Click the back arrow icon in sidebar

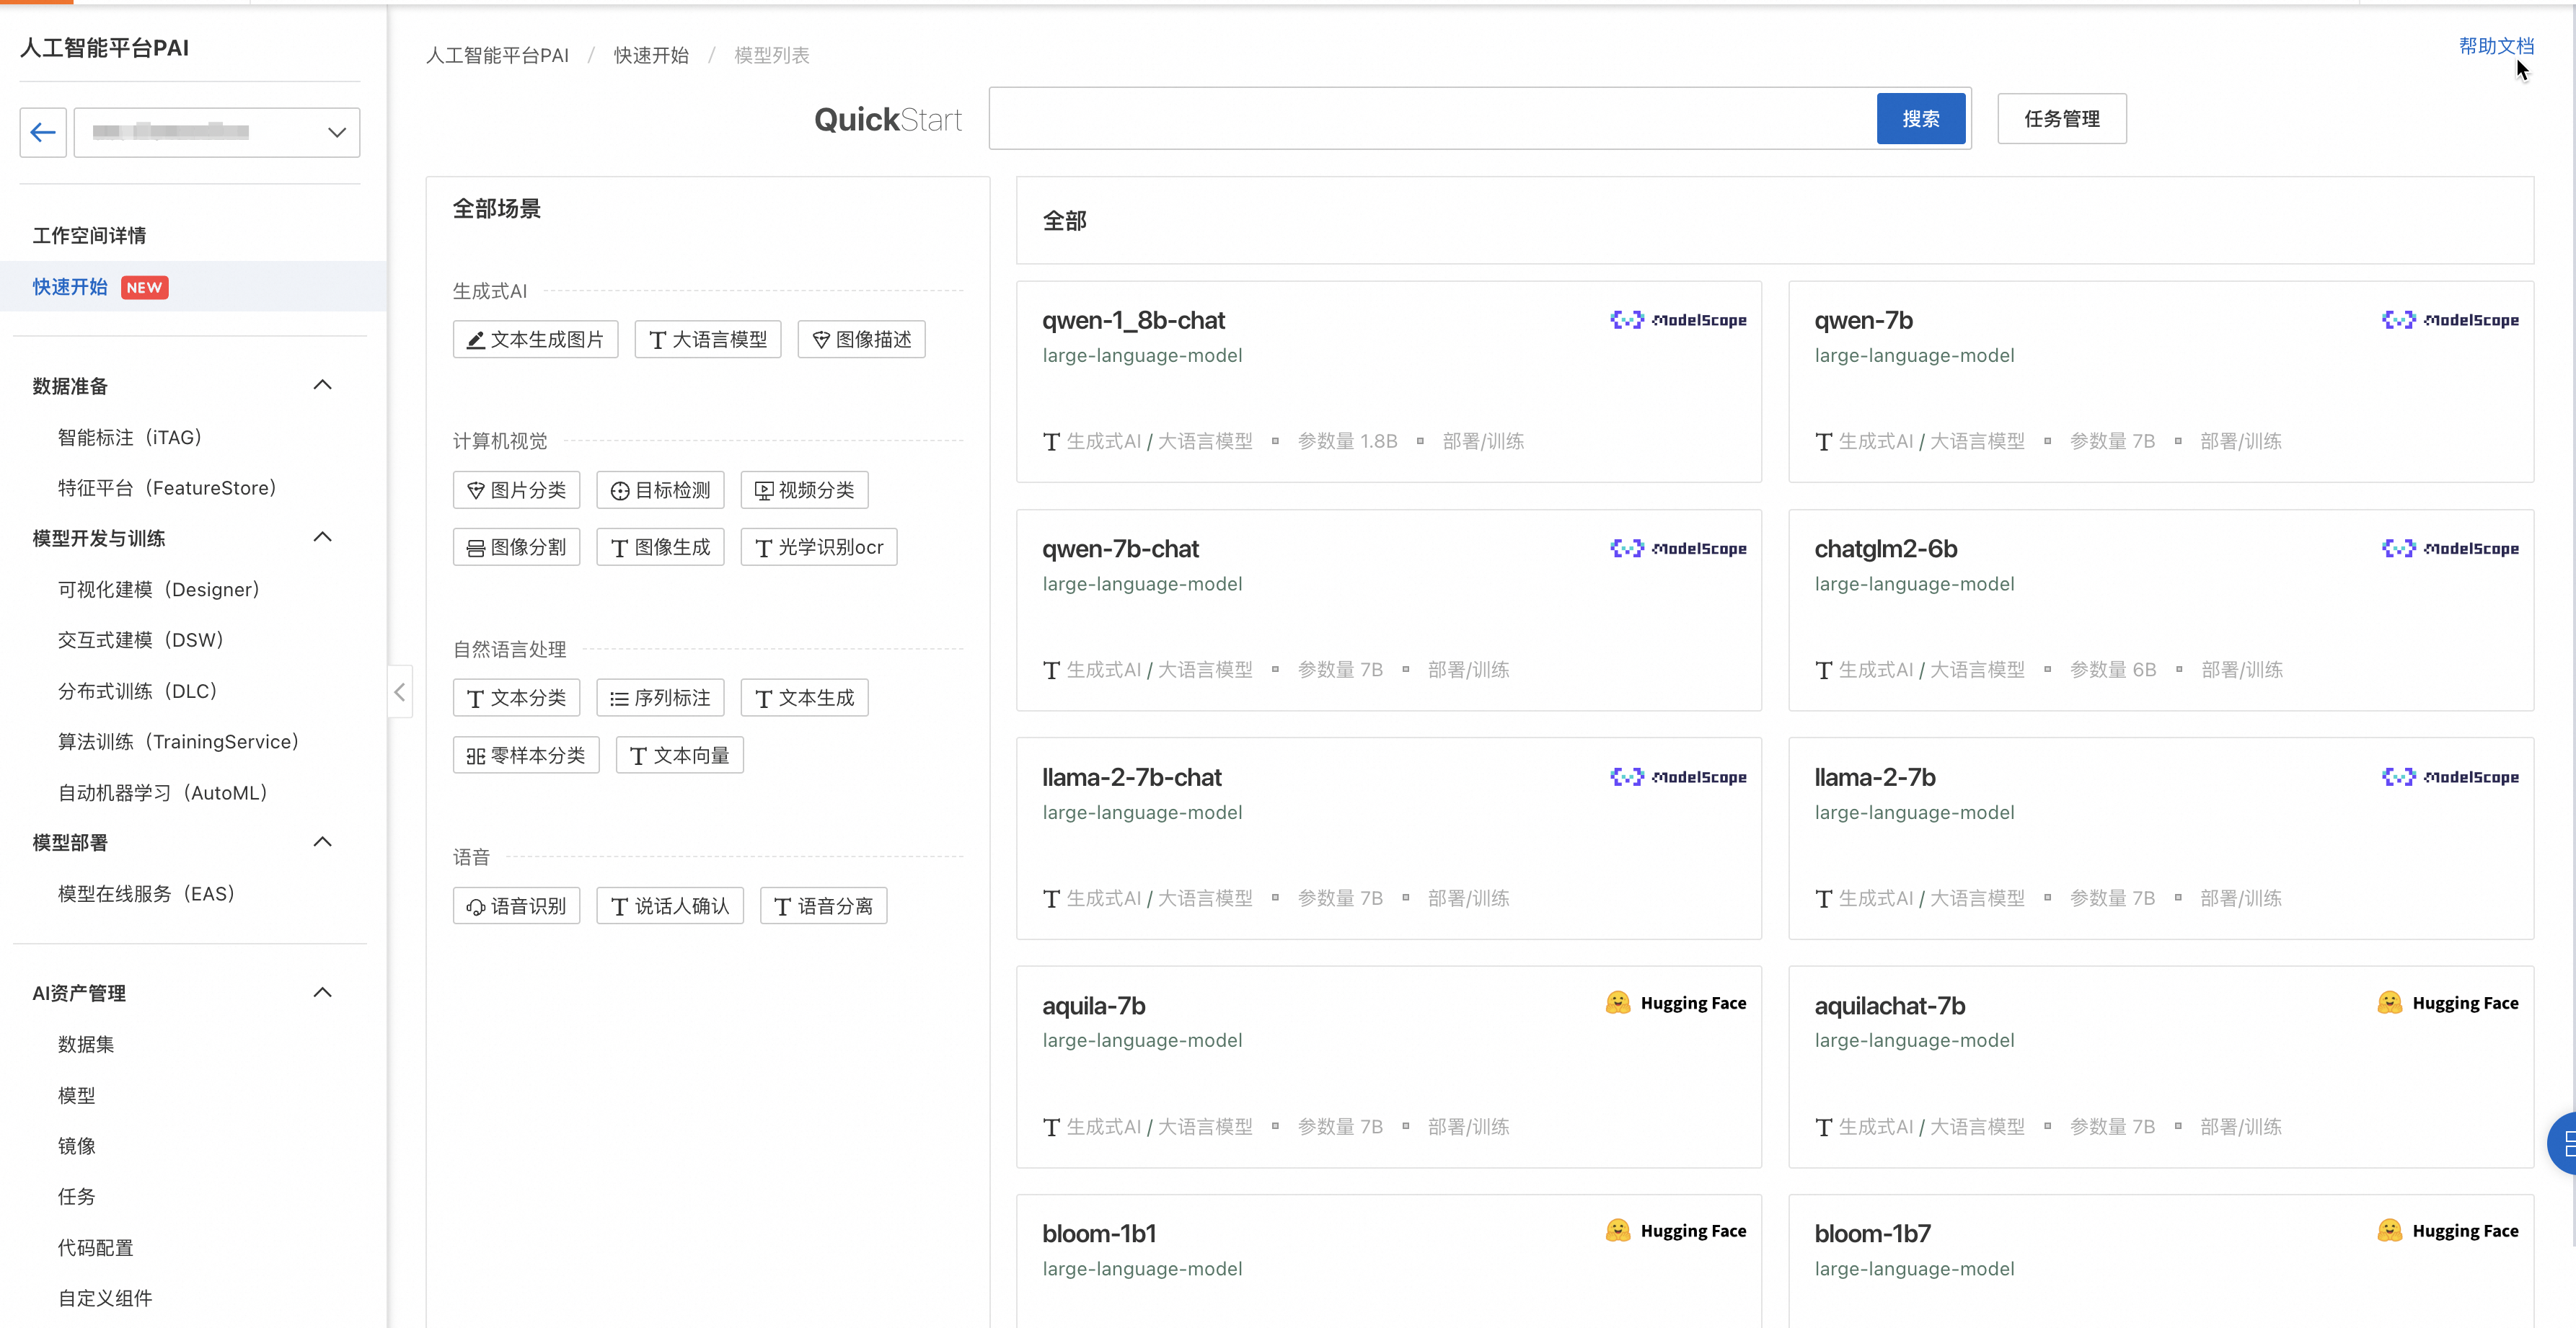[43, 132]
